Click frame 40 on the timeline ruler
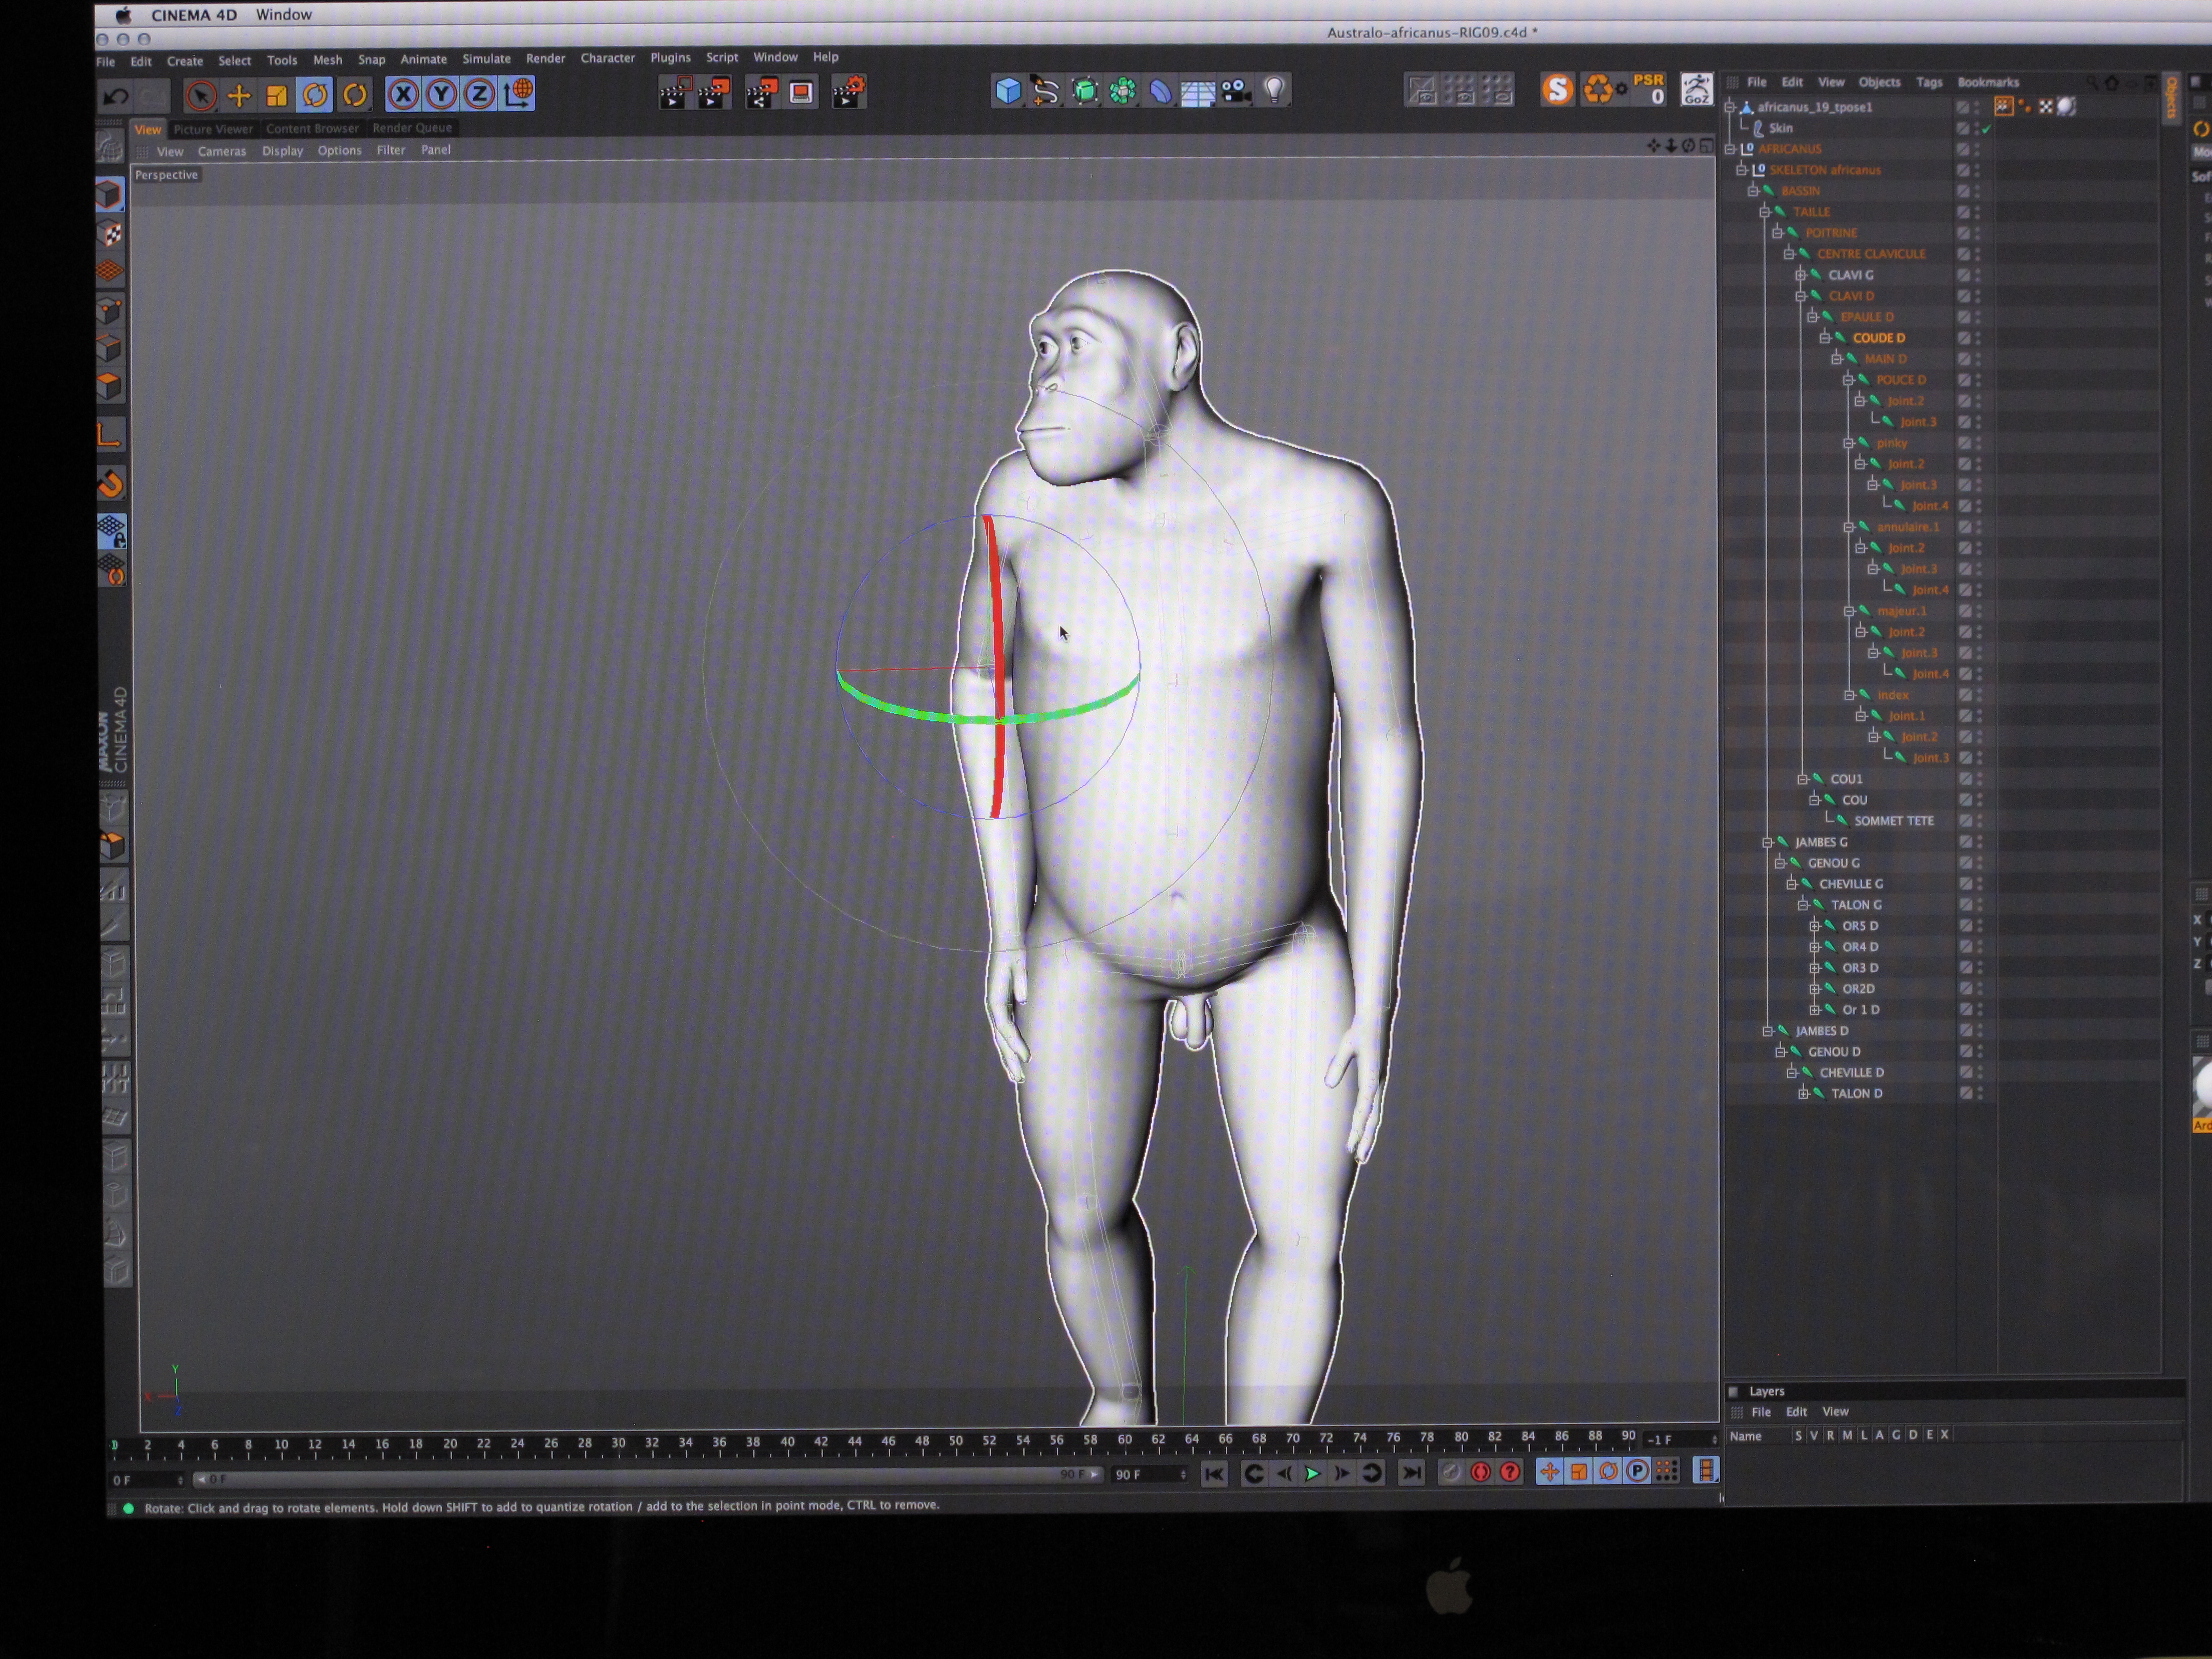 pos(787,1442)
